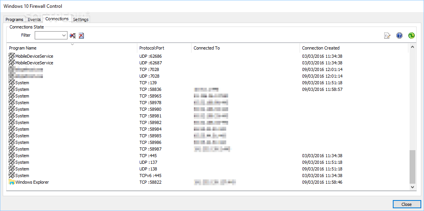Click the list scrollbar down arrow
The image size is (424, 211).
(x=412, y=187)
